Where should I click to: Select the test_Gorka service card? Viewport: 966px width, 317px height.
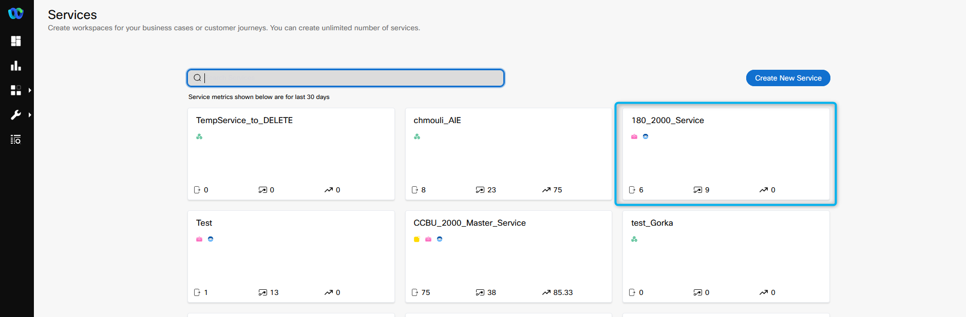(726, 256)
